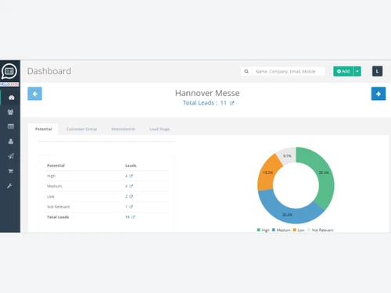Open the home dashboard sidebar icon
This screenshot has height=293, width=391.
click(x=11, y=98)
